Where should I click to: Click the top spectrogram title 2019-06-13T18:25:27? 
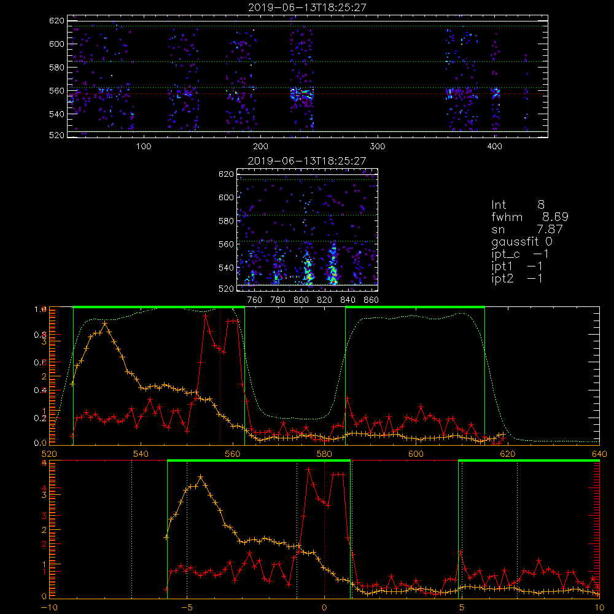pos(308,7)
